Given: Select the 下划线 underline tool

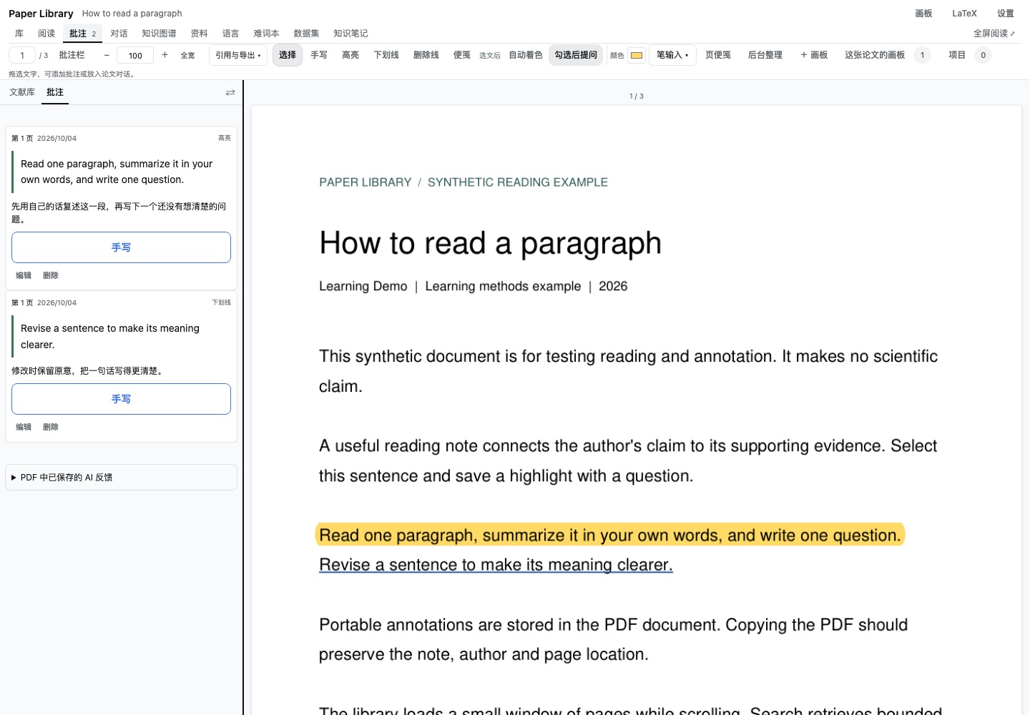Looking at the screenshot, I should coord(386,55).
